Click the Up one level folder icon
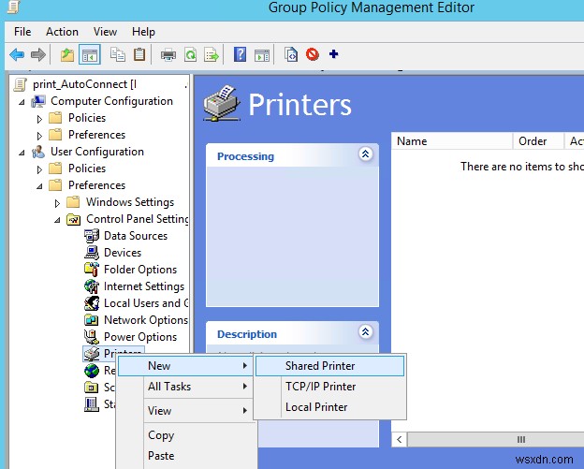 (x=67, y=54)
